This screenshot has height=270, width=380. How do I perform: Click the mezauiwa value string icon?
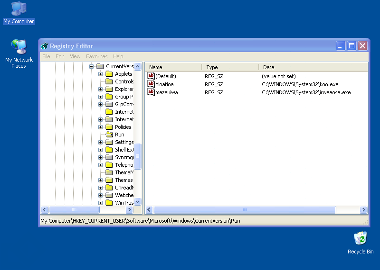tap(151, 92)
